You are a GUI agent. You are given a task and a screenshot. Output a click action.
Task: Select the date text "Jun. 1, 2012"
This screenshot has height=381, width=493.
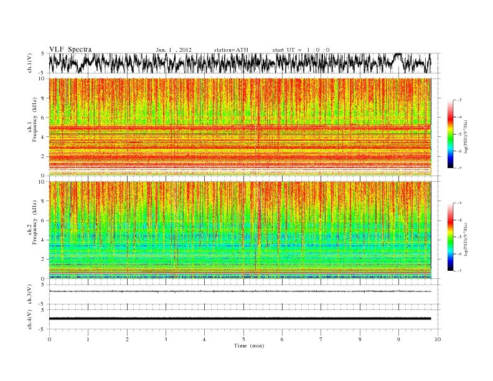[174, 50]
